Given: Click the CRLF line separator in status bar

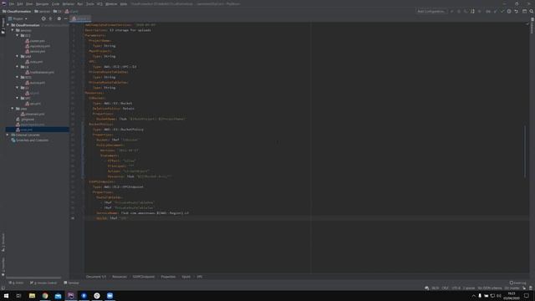Looking at the screenshot, I should (446, 288).
